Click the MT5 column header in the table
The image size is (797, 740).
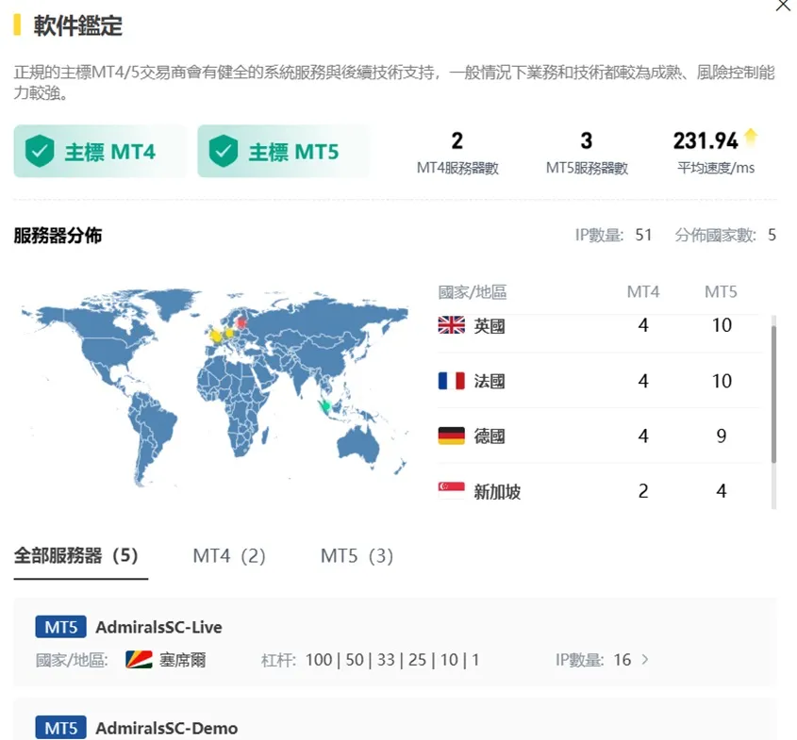(721, 291)
